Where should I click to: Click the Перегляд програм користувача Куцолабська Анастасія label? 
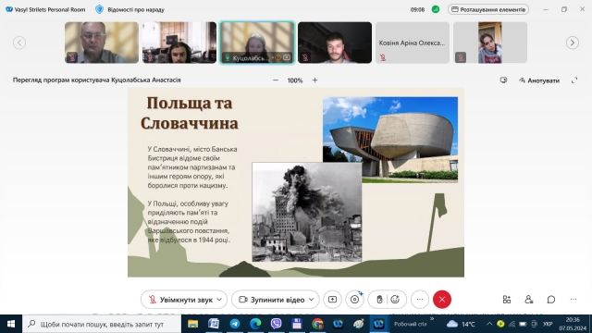[96, 80]
